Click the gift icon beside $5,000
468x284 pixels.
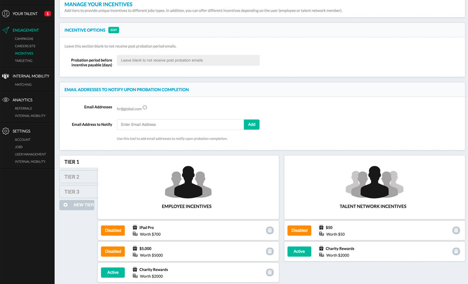(x=135, y=248)
